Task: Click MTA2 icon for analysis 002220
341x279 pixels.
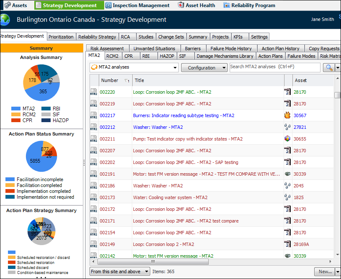Action: pyautogui.click(x=94, y=92)
